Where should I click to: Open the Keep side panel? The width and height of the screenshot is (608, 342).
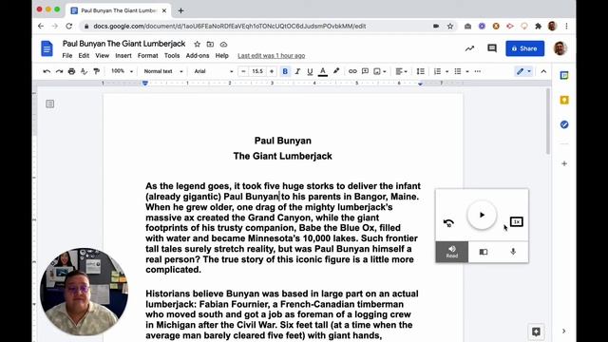[x=564, y=100]
